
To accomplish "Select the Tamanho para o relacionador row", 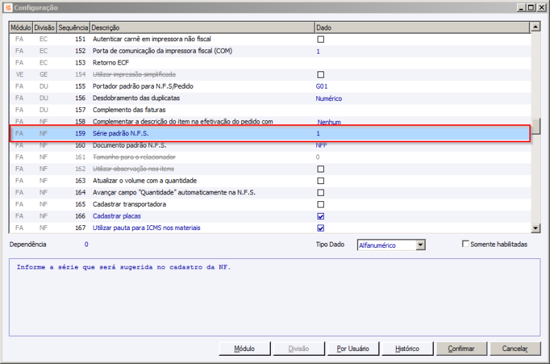I will [269, 157].
